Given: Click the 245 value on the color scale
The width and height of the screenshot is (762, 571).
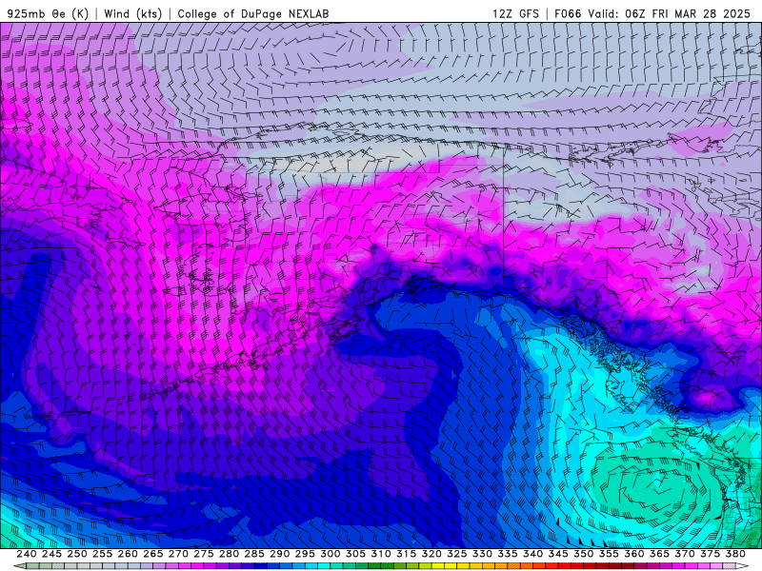Looking at the screenshot, I should (51, 554).
